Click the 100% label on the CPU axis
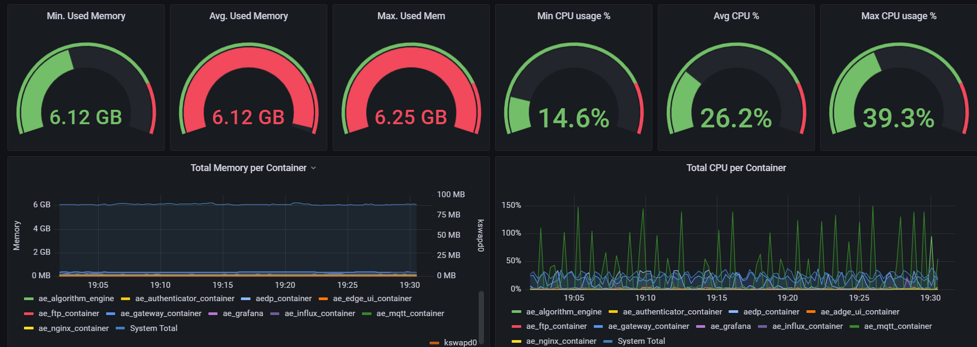The height and width of the screenshot is (347, 977). tap(512, 233)
